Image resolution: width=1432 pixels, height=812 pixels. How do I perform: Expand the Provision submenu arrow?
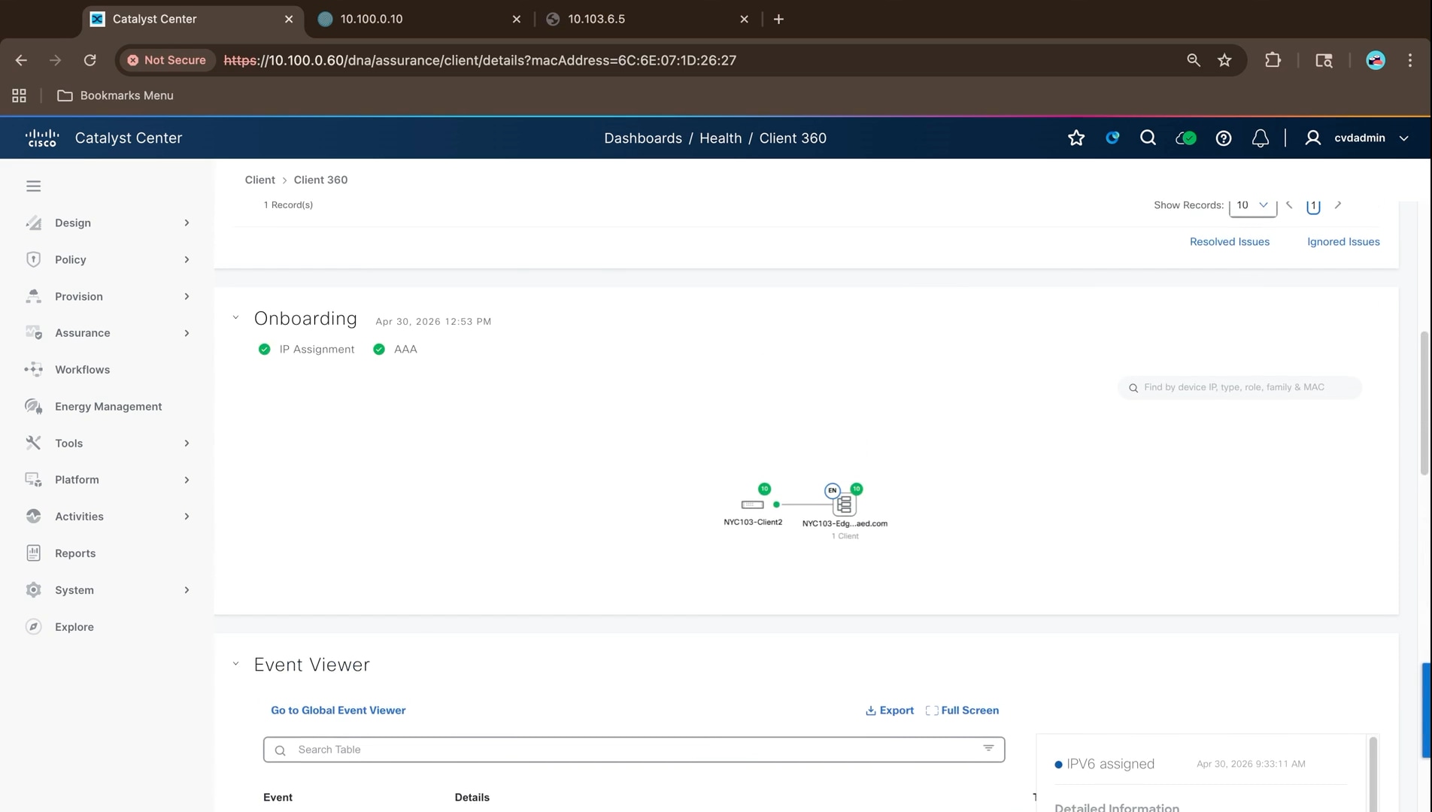187,296
